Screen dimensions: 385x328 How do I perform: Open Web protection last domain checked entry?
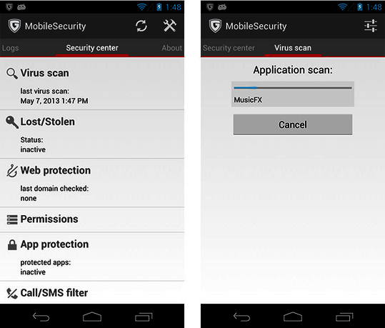click(x=92, y=183)
